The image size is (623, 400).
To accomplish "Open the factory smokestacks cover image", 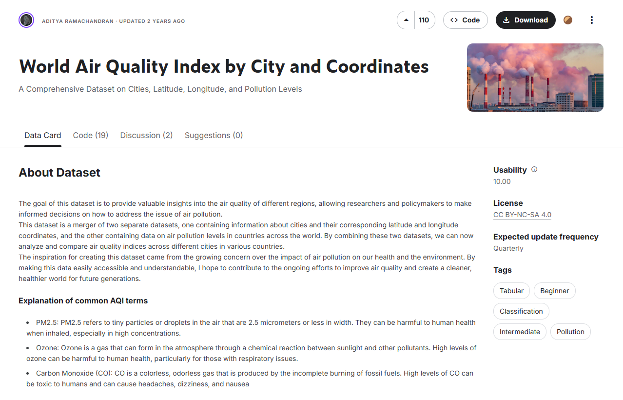I will 535,78.
